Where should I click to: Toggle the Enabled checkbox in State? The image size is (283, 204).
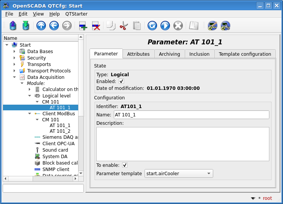click(x=121, y=81)
